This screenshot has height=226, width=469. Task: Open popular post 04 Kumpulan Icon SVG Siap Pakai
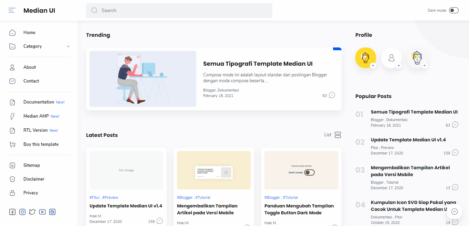(x=414, y=206)
